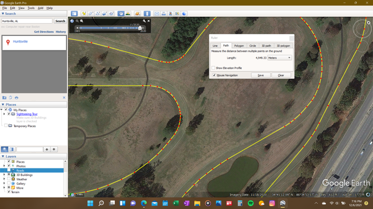
Task: Move selected place up arrow
Action: pos(47,149)
